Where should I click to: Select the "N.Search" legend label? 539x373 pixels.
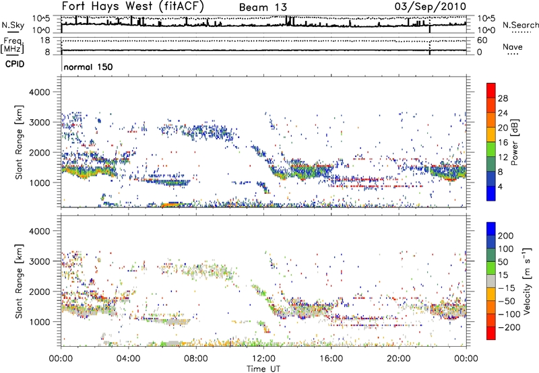click(520, 25)
